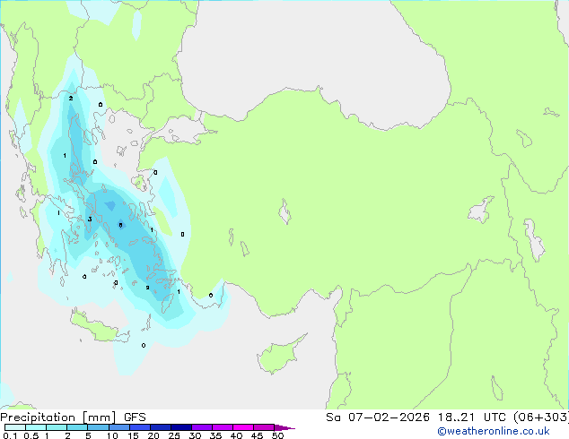Click the legend label '50'
The width and height of the screenshot is (569, 439).
(277, 435)
